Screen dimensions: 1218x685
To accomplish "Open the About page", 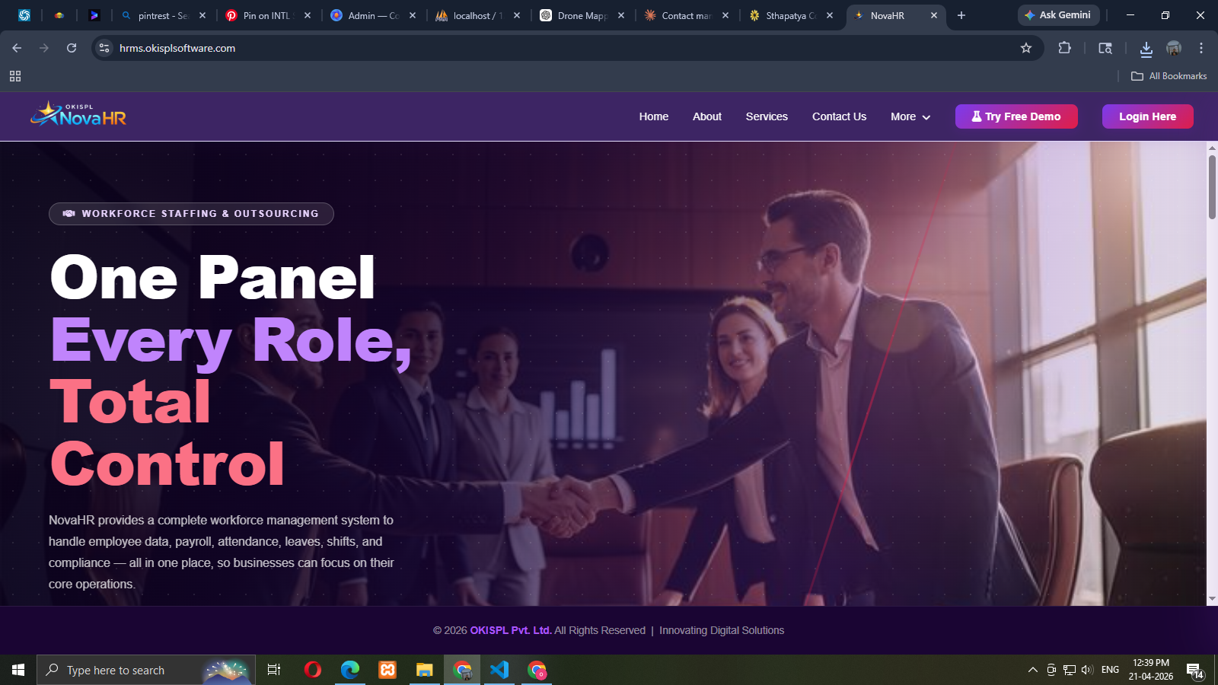I will click(707, 116).
